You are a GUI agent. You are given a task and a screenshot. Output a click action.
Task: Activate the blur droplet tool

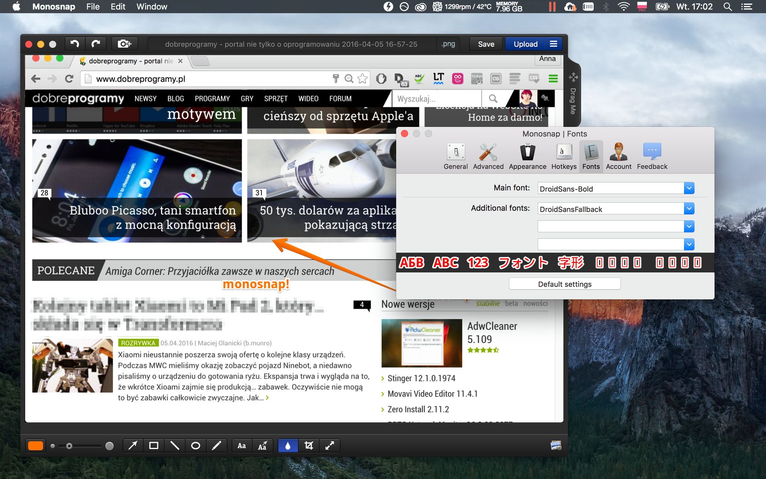(288, 446)
